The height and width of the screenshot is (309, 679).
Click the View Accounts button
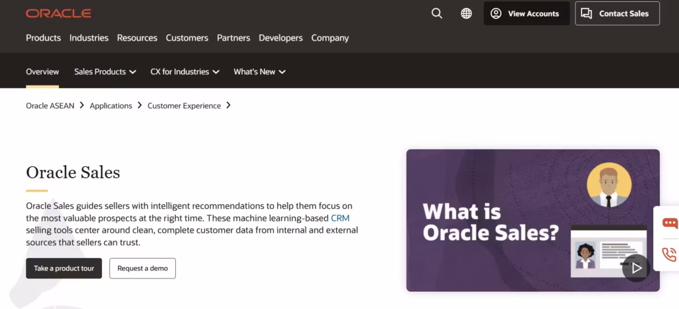[x=526, y=13]
